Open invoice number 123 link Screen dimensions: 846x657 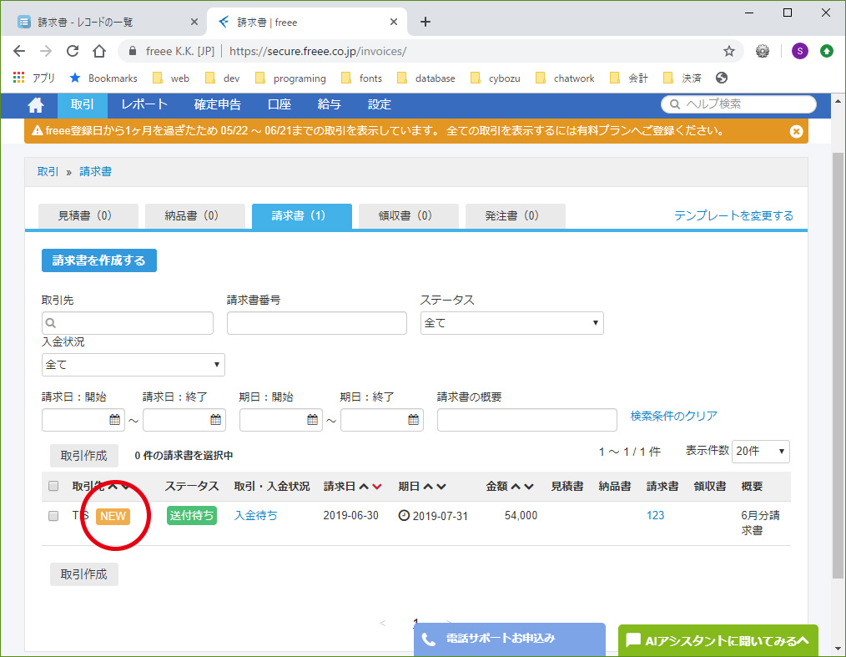(x=656, y=516)
